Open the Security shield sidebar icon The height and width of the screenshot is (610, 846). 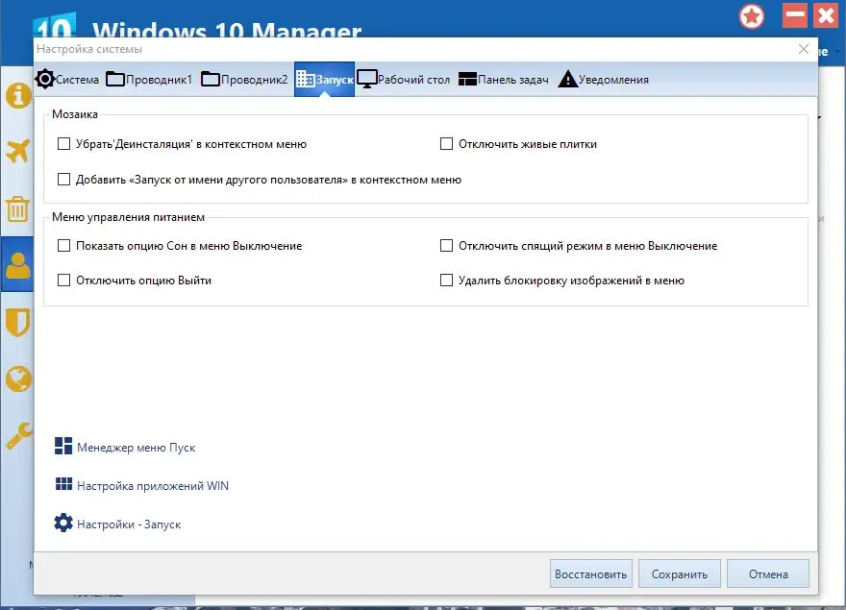click(x=18, y=322)
